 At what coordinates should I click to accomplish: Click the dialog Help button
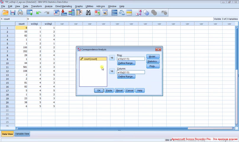coord(140,91)
